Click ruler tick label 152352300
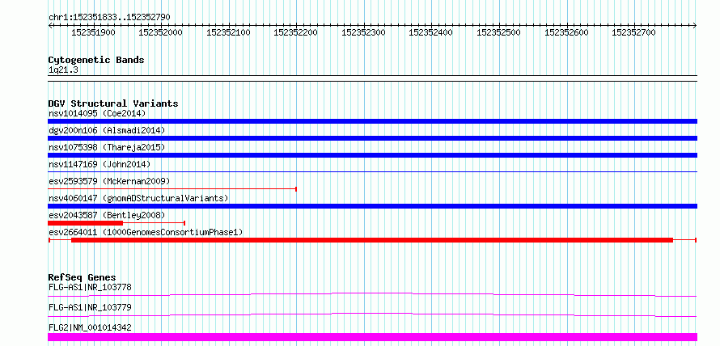The height and width of the screenshot is (346, 720). (364, 33)
